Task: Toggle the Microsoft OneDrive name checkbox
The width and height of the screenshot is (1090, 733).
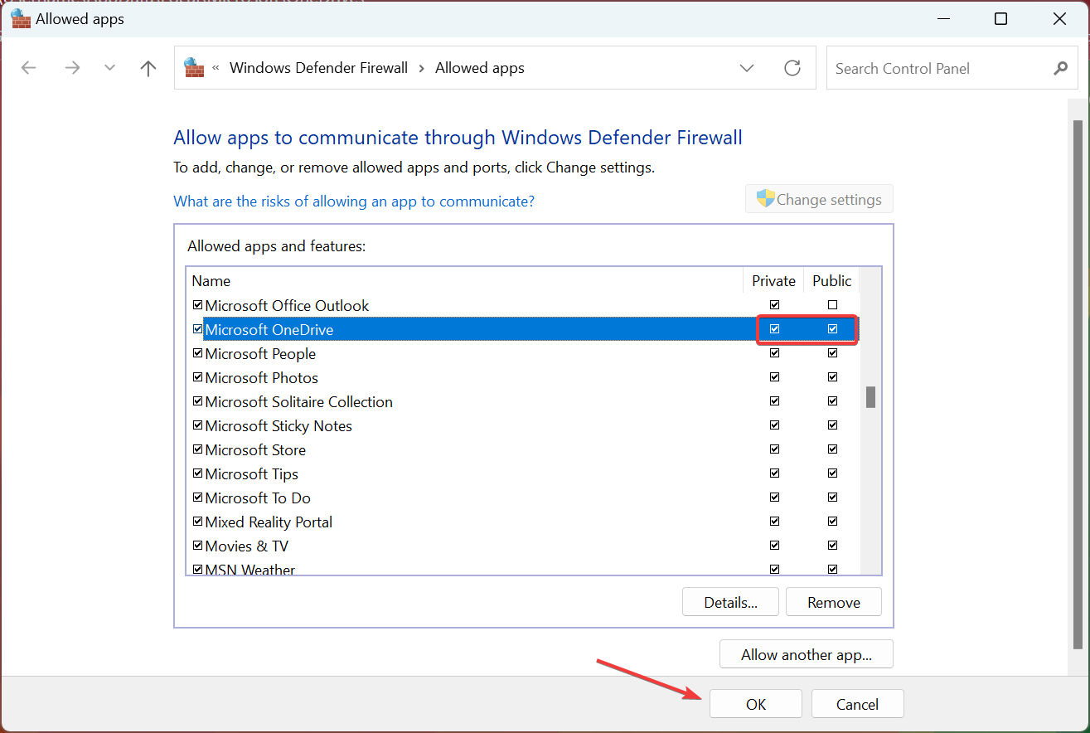Action: (197, 329)
